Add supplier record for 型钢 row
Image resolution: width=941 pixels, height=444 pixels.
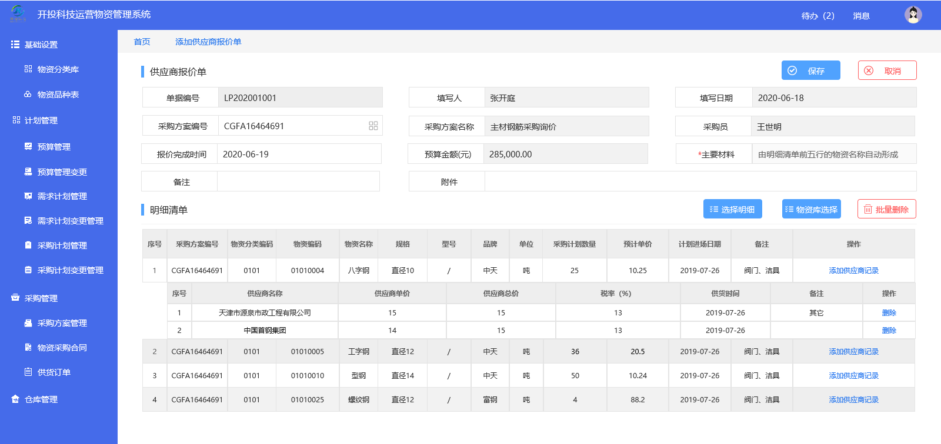click(853, 376)
